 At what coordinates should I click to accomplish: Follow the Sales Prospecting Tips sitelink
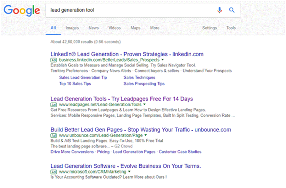pos(144,84)
